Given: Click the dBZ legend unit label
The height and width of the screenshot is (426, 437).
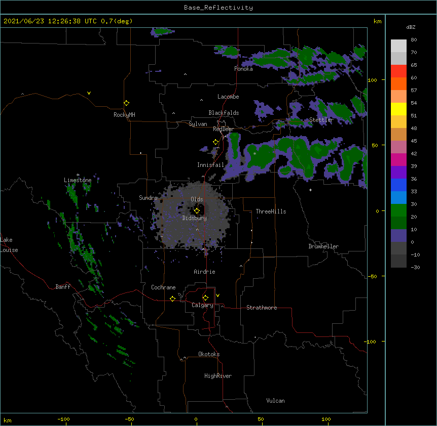Looking at the screenshot, I should click(411, 27).
